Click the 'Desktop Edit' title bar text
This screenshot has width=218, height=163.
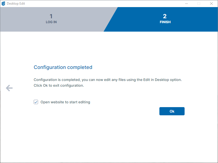[16, 4]
